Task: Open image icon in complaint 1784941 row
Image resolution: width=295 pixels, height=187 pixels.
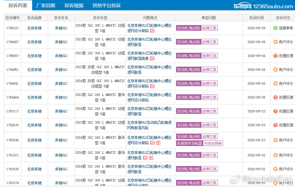Action: pyautogui.click(x=152, y=86)
